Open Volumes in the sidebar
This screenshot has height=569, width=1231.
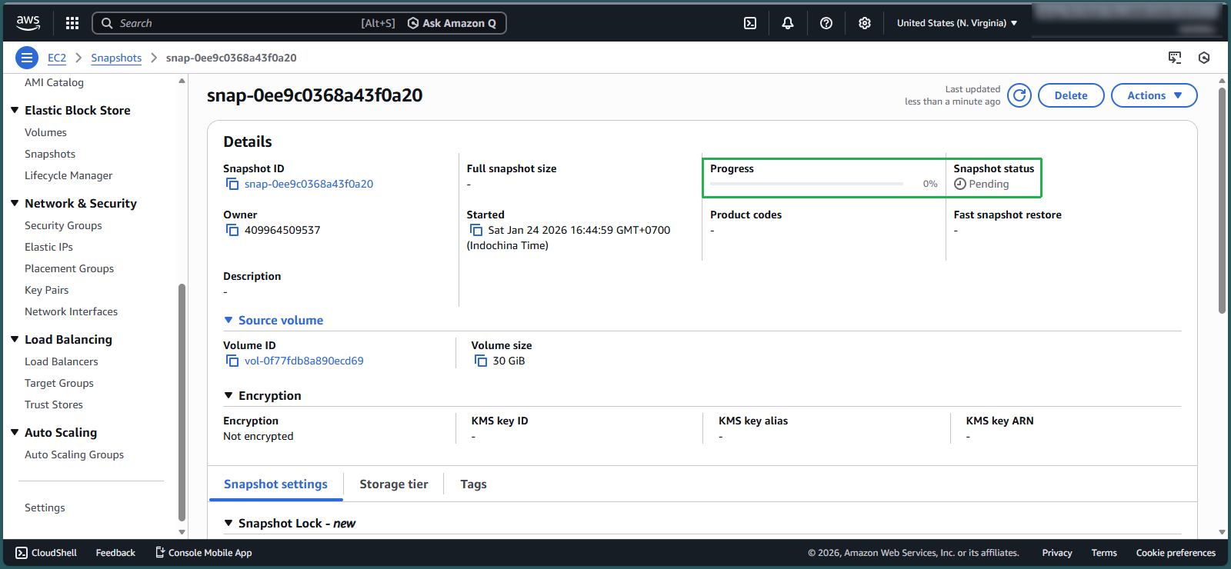pyautogui.click(x=45, y=132)
